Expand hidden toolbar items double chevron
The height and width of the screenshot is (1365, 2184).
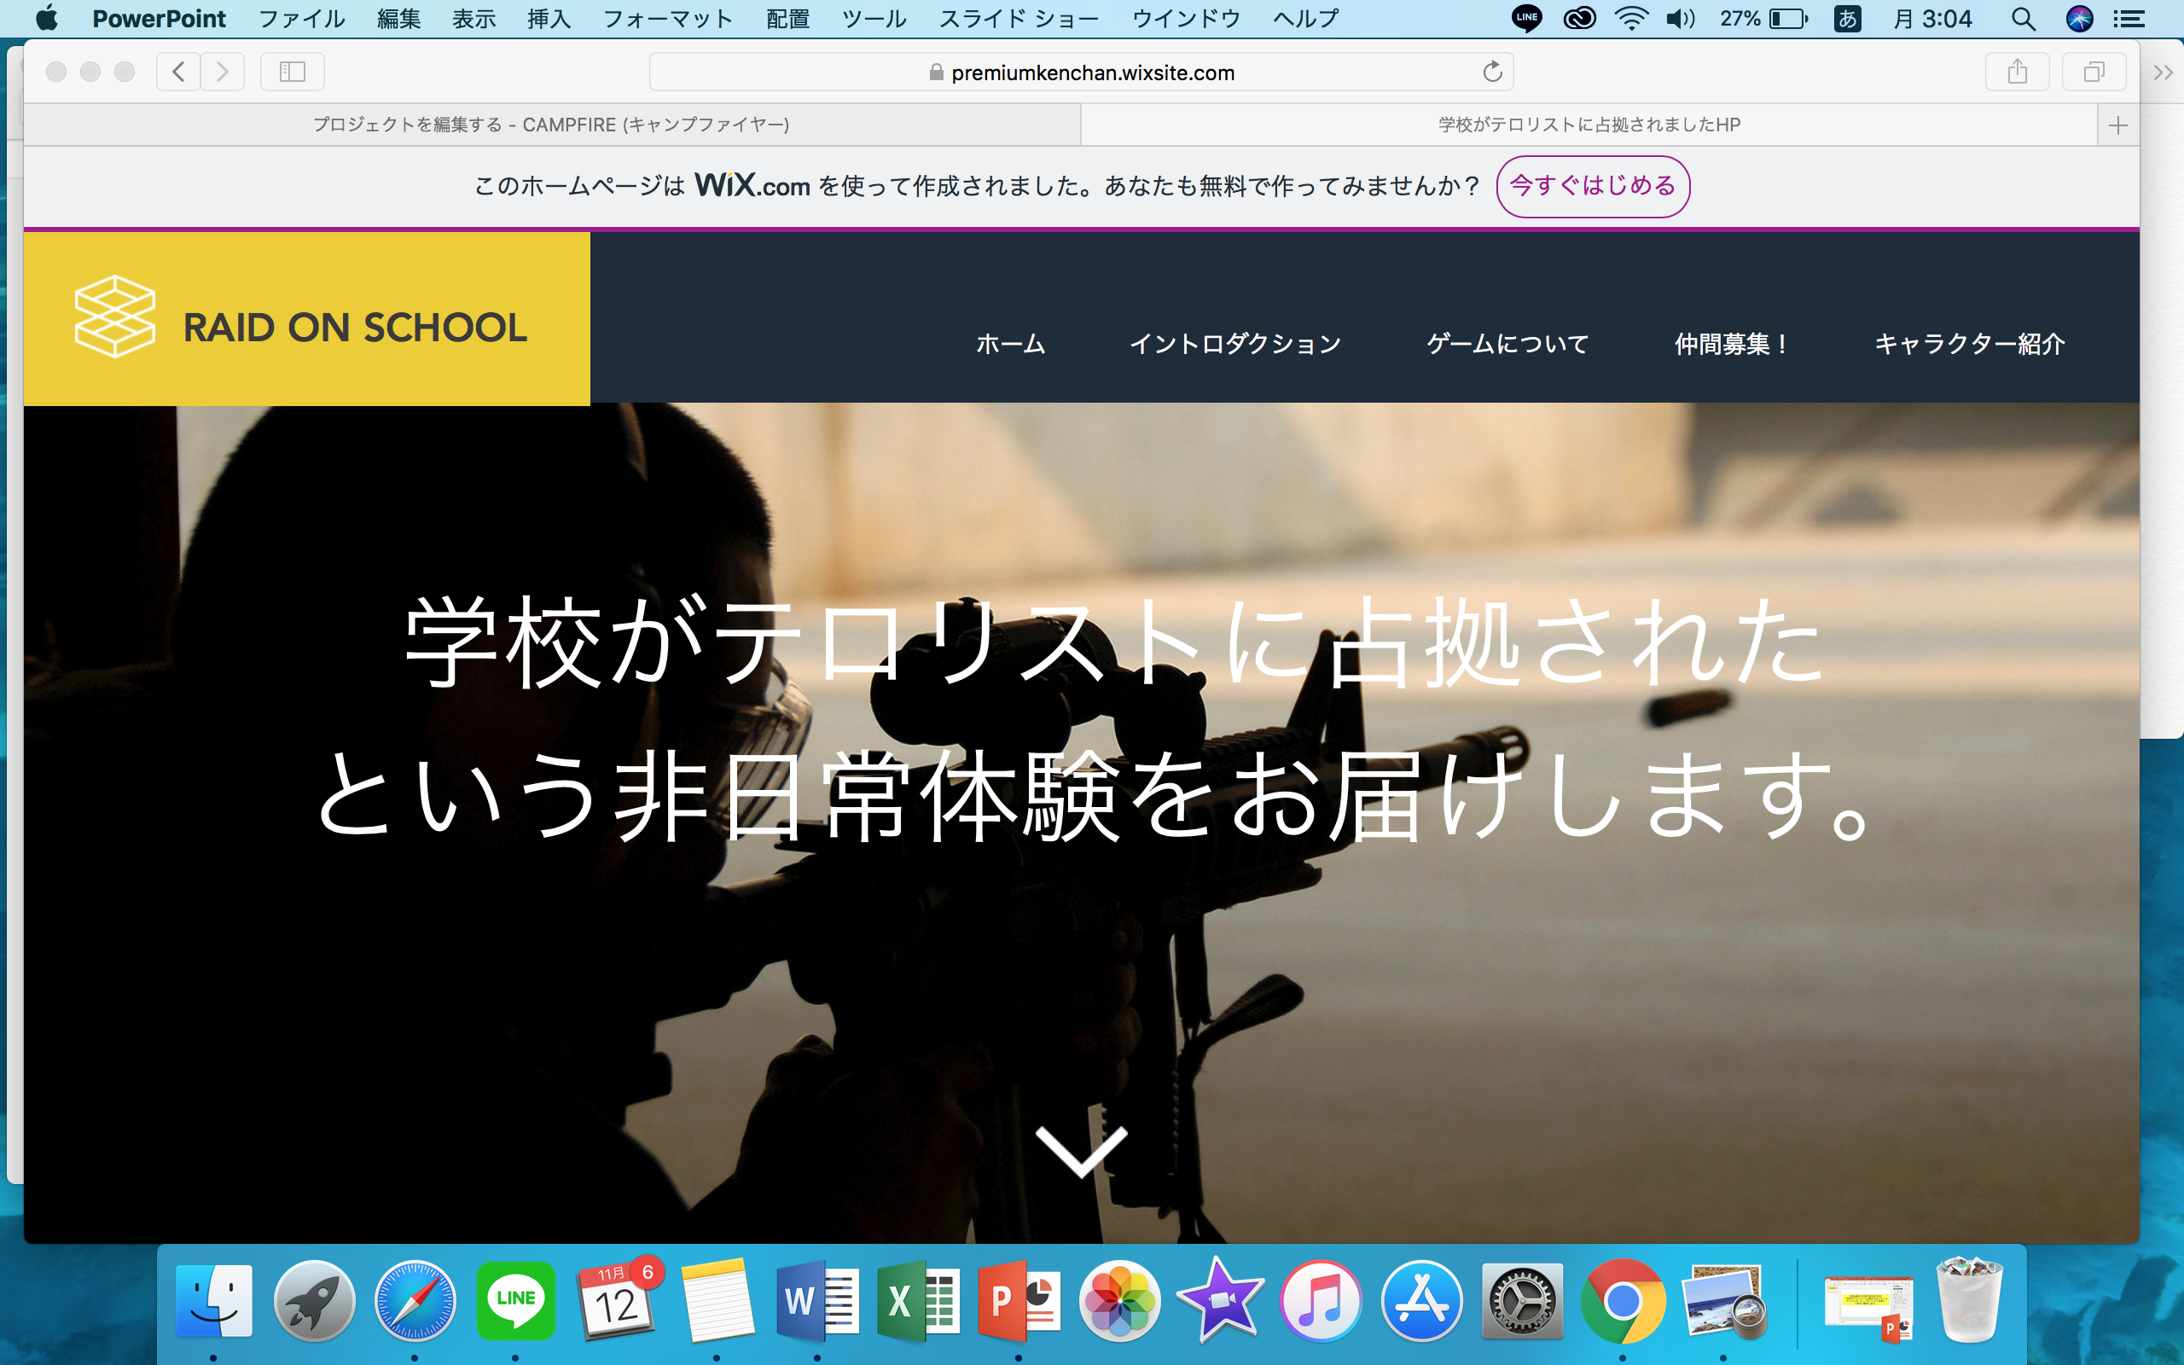[2163, 73]
